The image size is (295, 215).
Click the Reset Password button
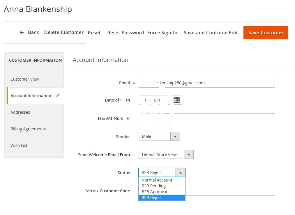point(126,33)
